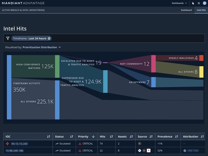Open the Dashboards dropdown
Viewport: 208px width, 156px height.
179,3
